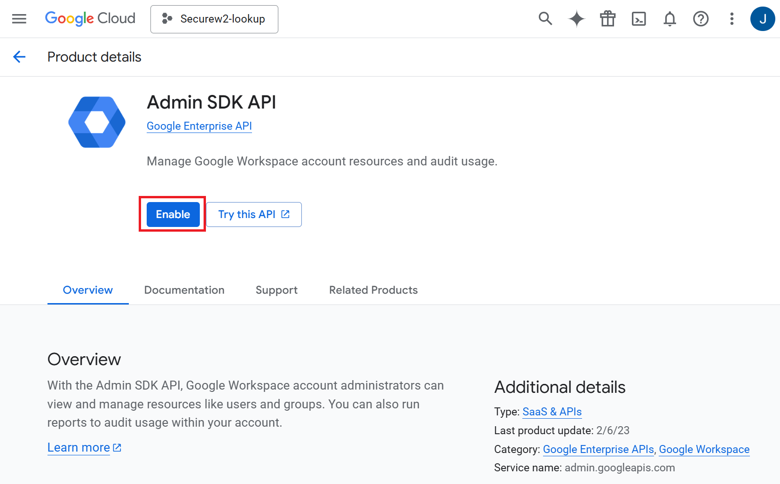Click the Google Cloud logo

click(x=90, y=19)
